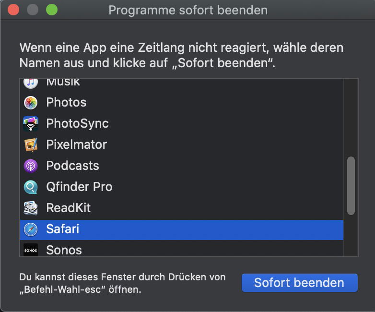Select Photos in the app list
375x312 pixels.
[x=182, y=103]
